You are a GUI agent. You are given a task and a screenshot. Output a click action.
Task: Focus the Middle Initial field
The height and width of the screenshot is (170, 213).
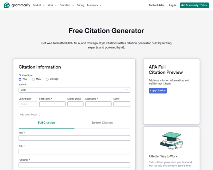(75, 104)
